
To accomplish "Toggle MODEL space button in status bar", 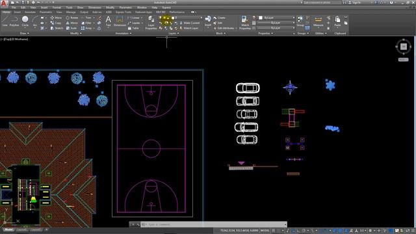I will (265, 231).
